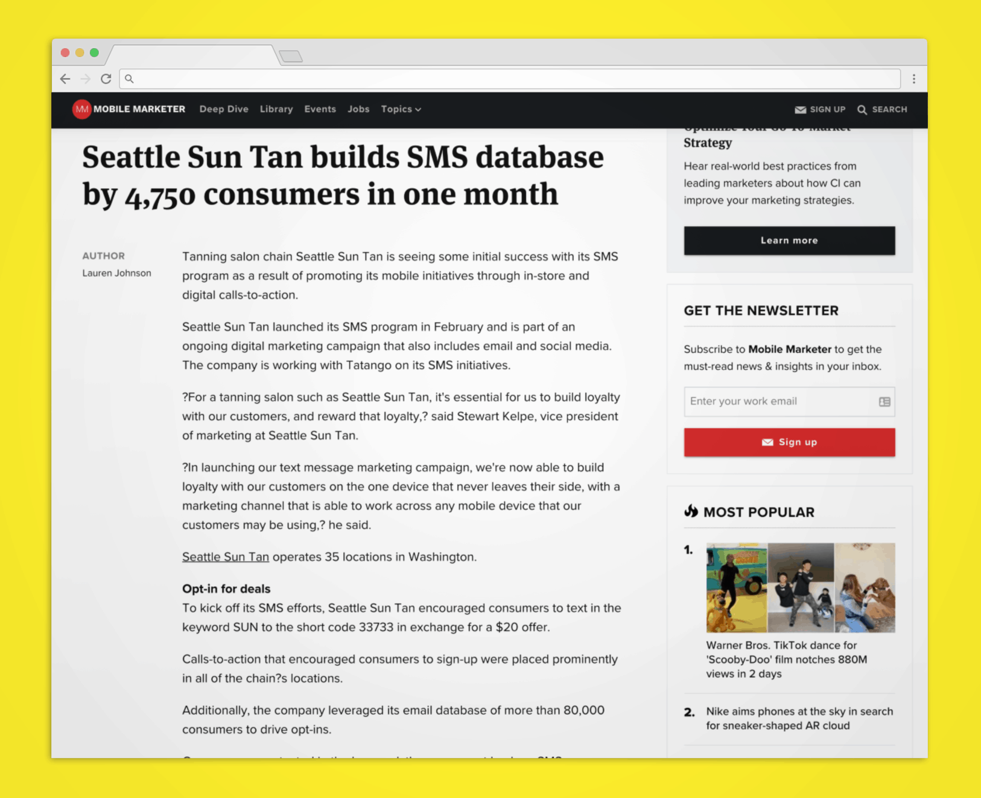Click the autofill icon in email field
The height and width of the screenshot is (798, 981).
click(x=884, y=402)
